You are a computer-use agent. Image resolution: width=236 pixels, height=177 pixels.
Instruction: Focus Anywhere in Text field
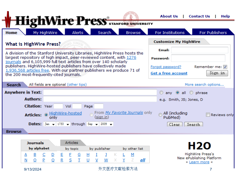[x=100, y=92]
